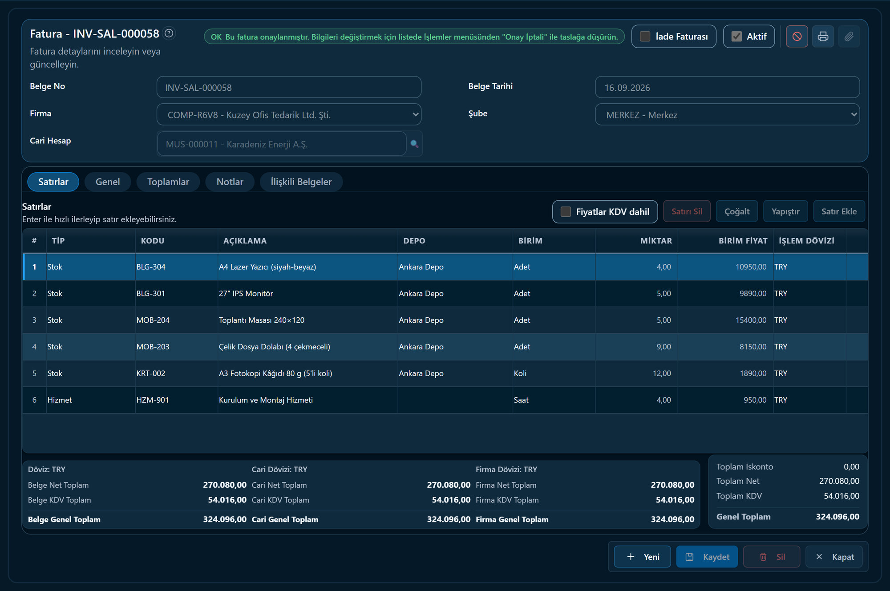Click the 10950,00 unit price cell
890x591 pixels.
[725, 267]
